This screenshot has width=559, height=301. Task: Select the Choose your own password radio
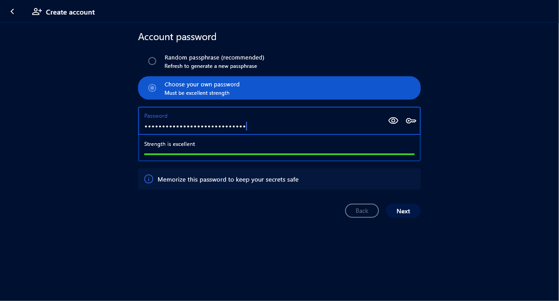pos(152,88)
